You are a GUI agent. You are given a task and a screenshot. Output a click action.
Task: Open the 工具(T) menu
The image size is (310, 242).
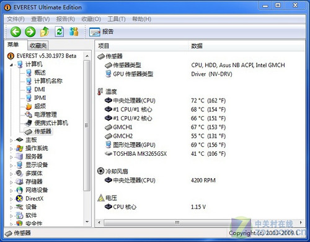[x=117, y=19]
